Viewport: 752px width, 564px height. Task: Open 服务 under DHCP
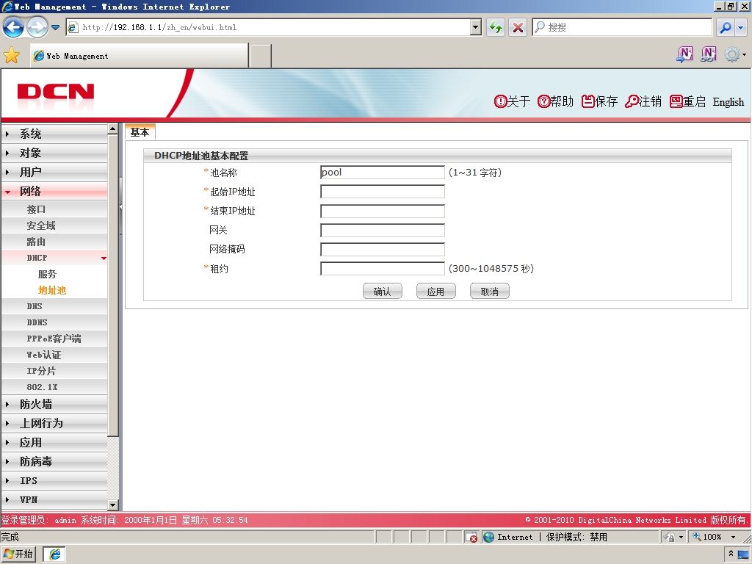(x=47, y=274)
